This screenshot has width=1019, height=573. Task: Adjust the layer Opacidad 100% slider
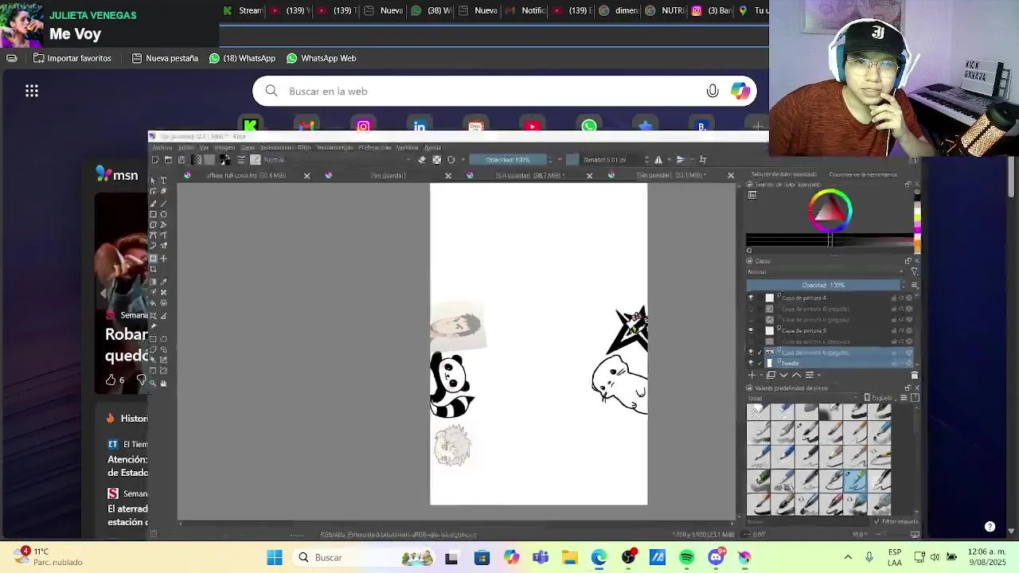click(823, 285)
